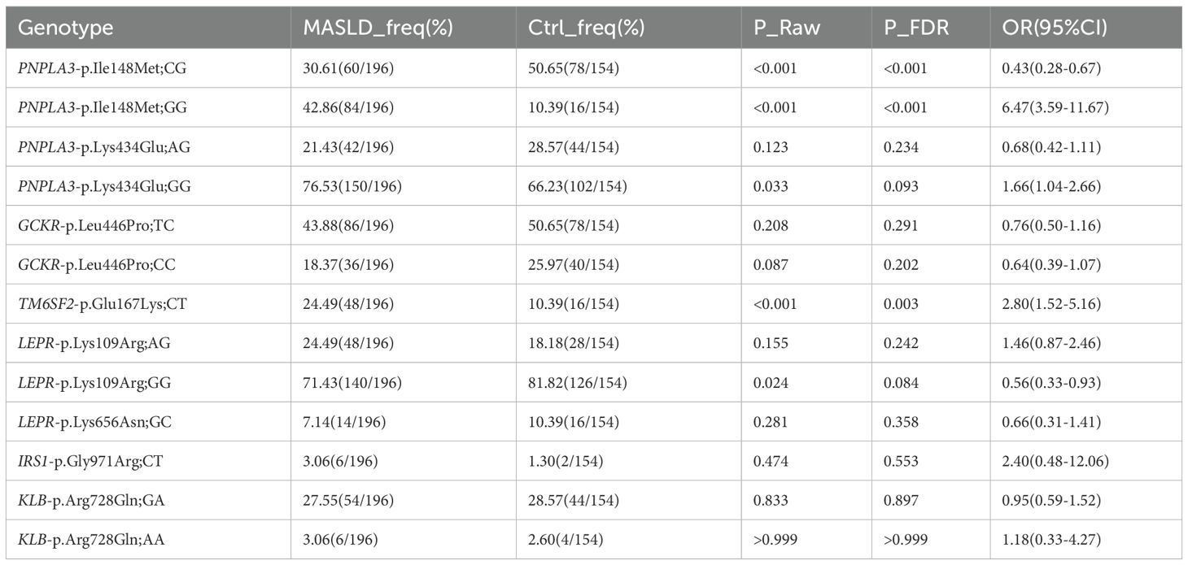Click the 81.82(126/154) control frequency cell
The image size is (1188, 565).
point(577,382)
